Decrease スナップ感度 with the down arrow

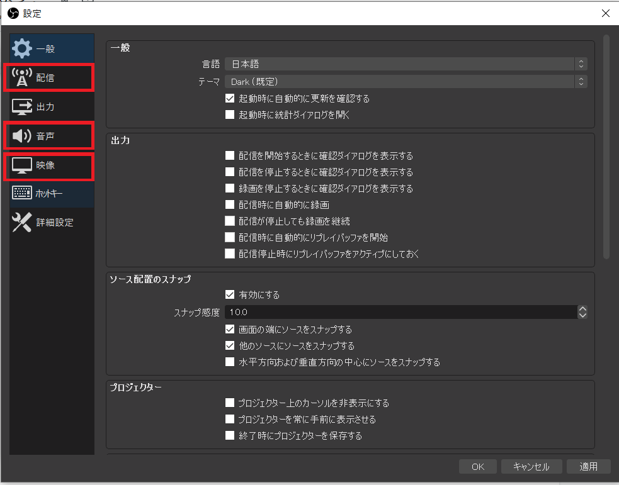582,315
